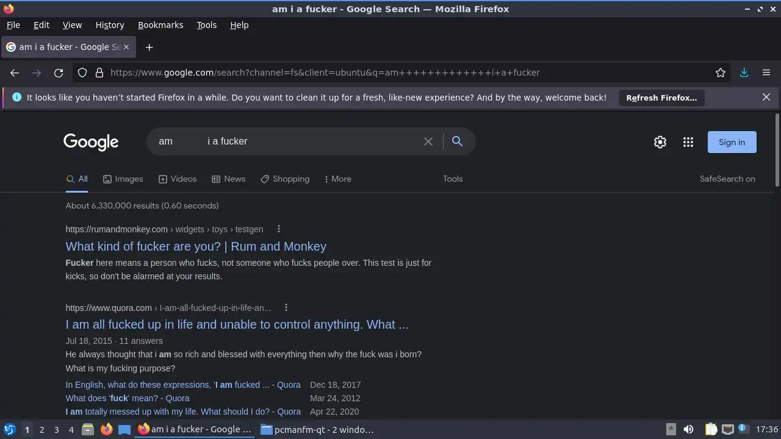Viewport: 781px width, 439px height.
Task: Submit search with magnifier icon
Action: (x=457, y=141)
